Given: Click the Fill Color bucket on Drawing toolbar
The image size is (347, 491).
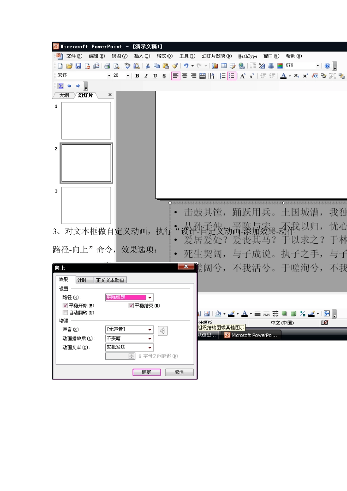Looking at the screenshot, I should pyautogui.click(x=218, y=314).
